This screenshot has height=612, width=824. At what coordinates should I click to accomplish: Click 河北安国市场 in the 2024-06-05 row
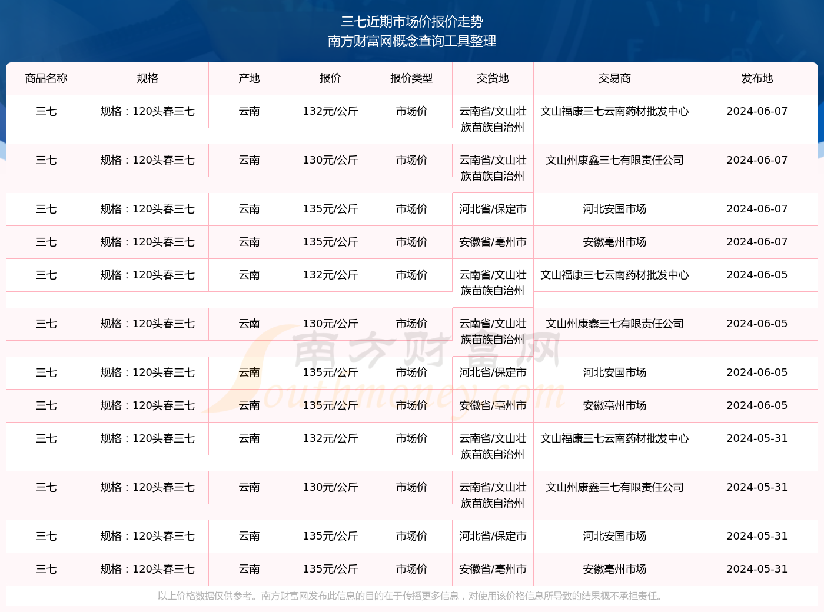[615, 372]
